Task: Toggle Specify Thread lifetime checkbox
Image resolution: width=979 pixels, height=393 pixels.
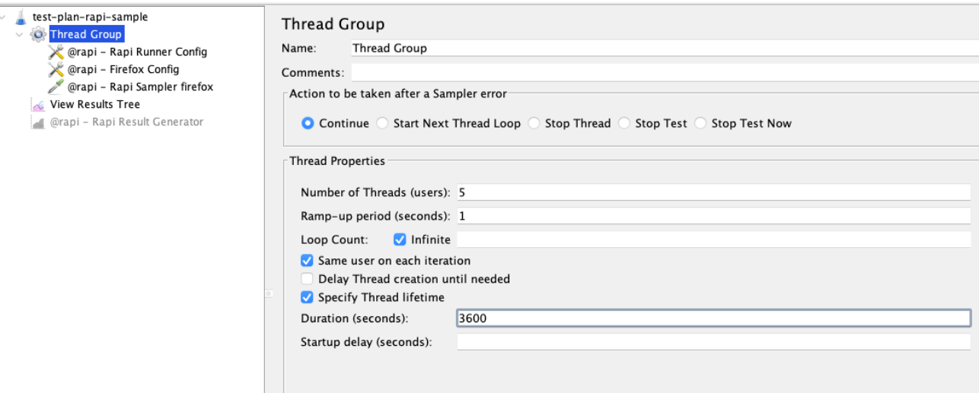Action: 307,297
